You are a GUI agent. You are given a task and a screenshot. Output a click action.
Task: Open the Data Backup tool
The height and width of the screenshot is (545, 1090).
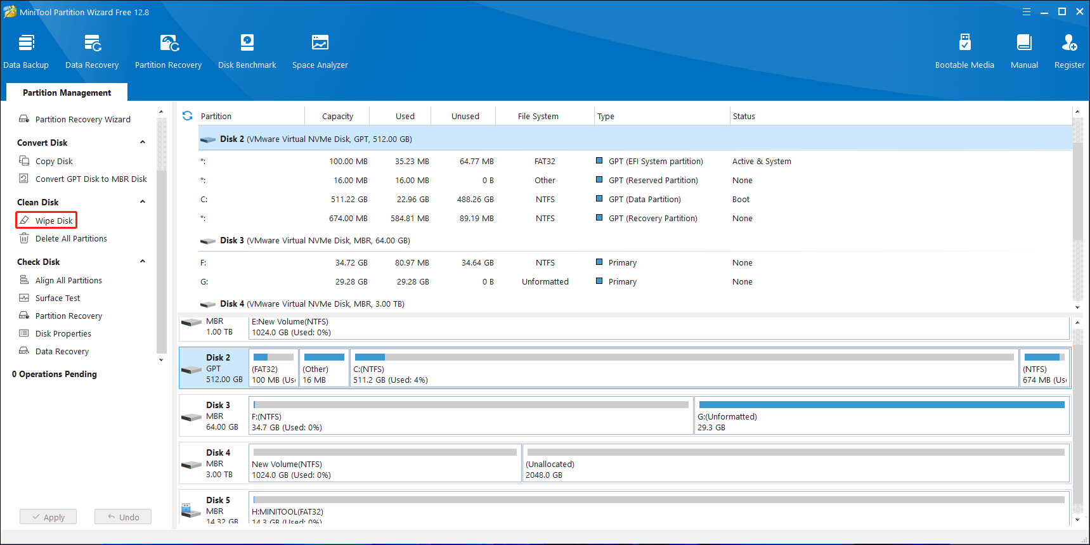click(x=26, y=51)
